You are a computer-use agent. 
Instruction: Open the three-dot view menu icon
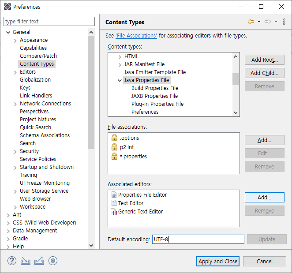click(x=284, y=22)
